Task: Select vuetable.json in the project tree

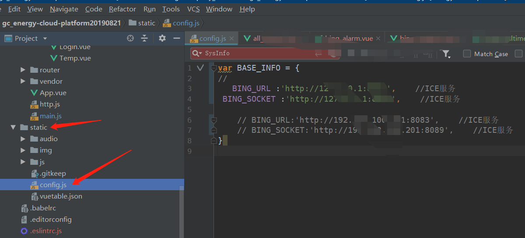Action: tap(61, 196)
